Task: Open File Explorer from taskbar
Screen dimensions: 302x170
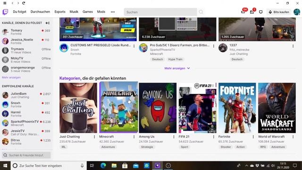Action: [x=114, y=166]
